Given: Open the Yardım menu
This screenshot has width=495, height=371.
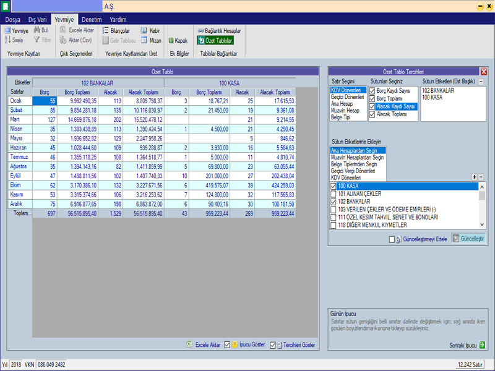Looking at the screenshot, I should pyautogui.click(x=118, y=20).
